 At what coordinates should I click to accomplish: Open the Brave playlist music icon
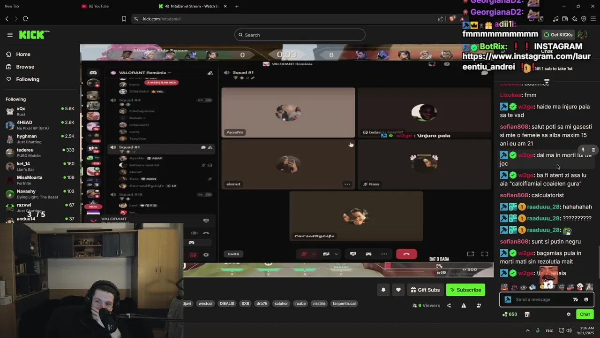coord(555,19)
